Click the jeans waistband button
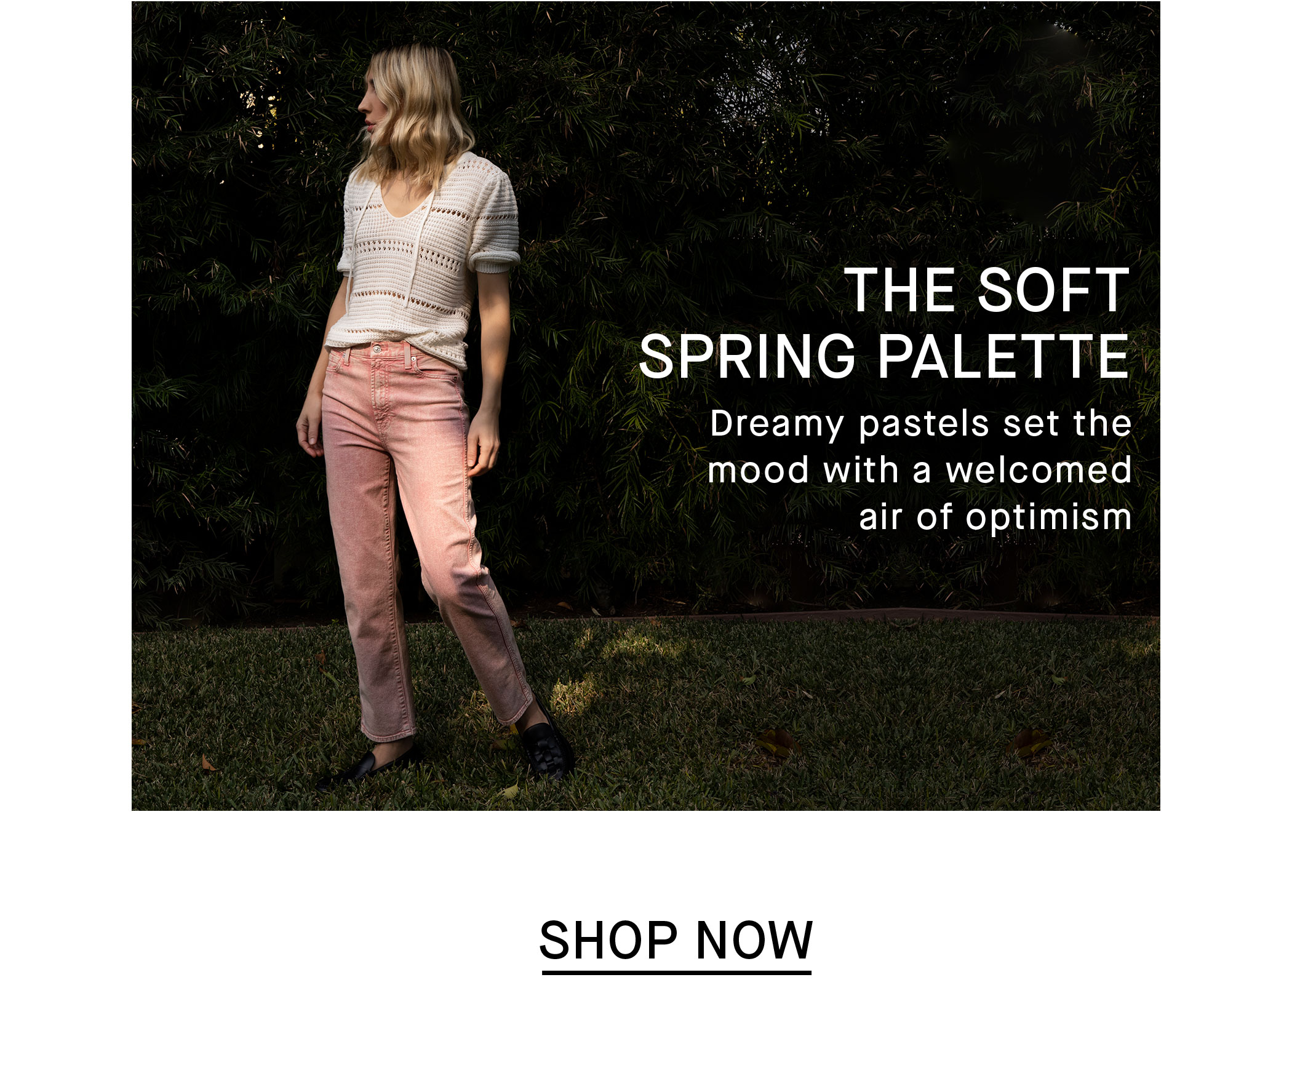This screenshot has width=1292, height=1092. [378, 350]
